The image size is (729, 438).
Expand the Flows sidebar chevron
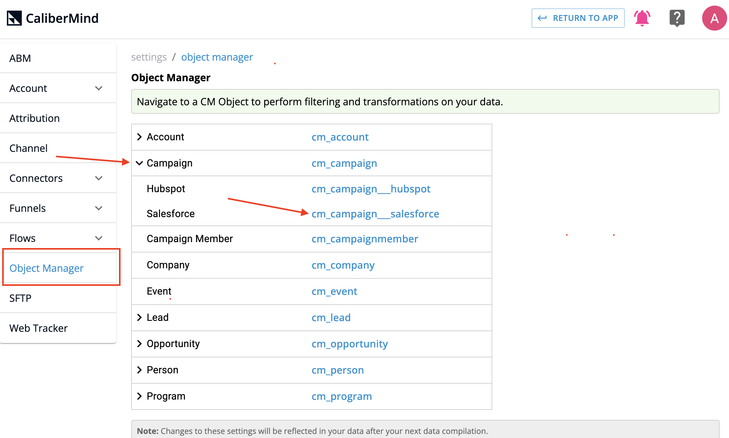(x=99, y=238)
